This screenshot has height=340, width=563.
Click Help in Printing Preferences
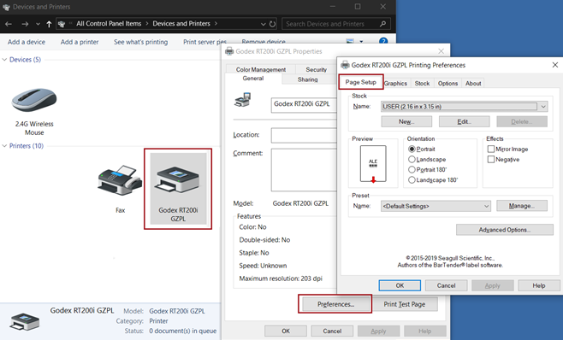(x=539, y=285)
